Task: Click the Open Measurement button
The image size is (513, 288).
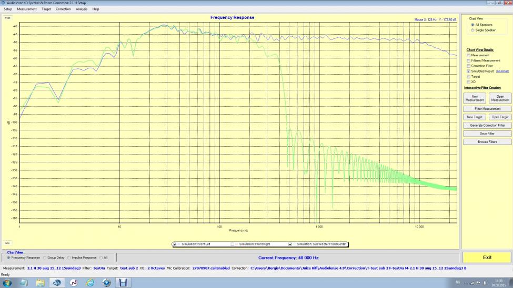Action: click(x=500, y=98)
